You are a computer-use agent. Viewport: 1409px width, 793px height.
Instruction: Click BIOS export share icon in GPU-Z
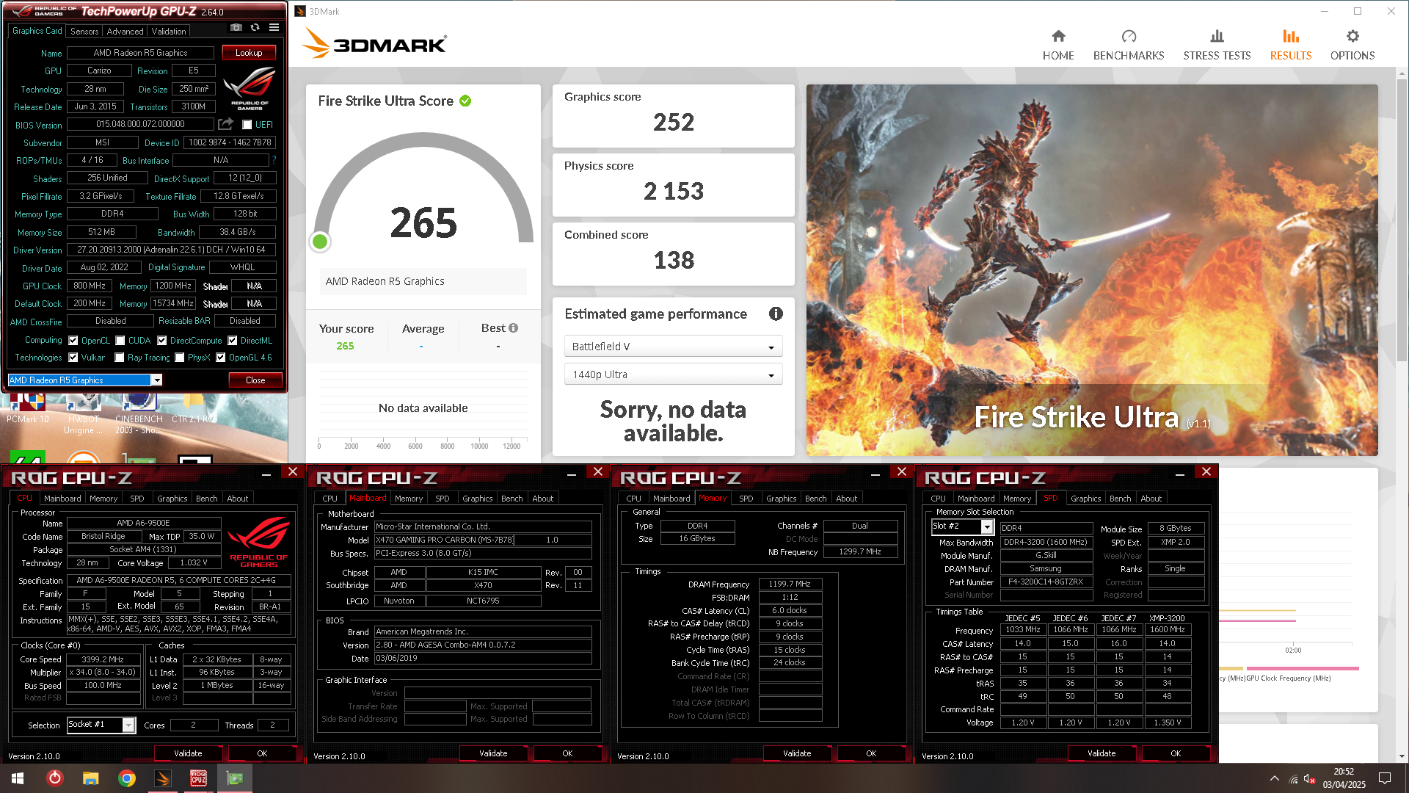[x=225, y=124]
